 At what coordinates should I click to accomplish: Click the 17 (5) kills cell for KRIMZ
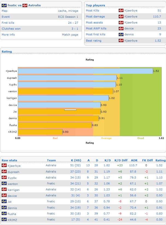(x=76, y=220)
